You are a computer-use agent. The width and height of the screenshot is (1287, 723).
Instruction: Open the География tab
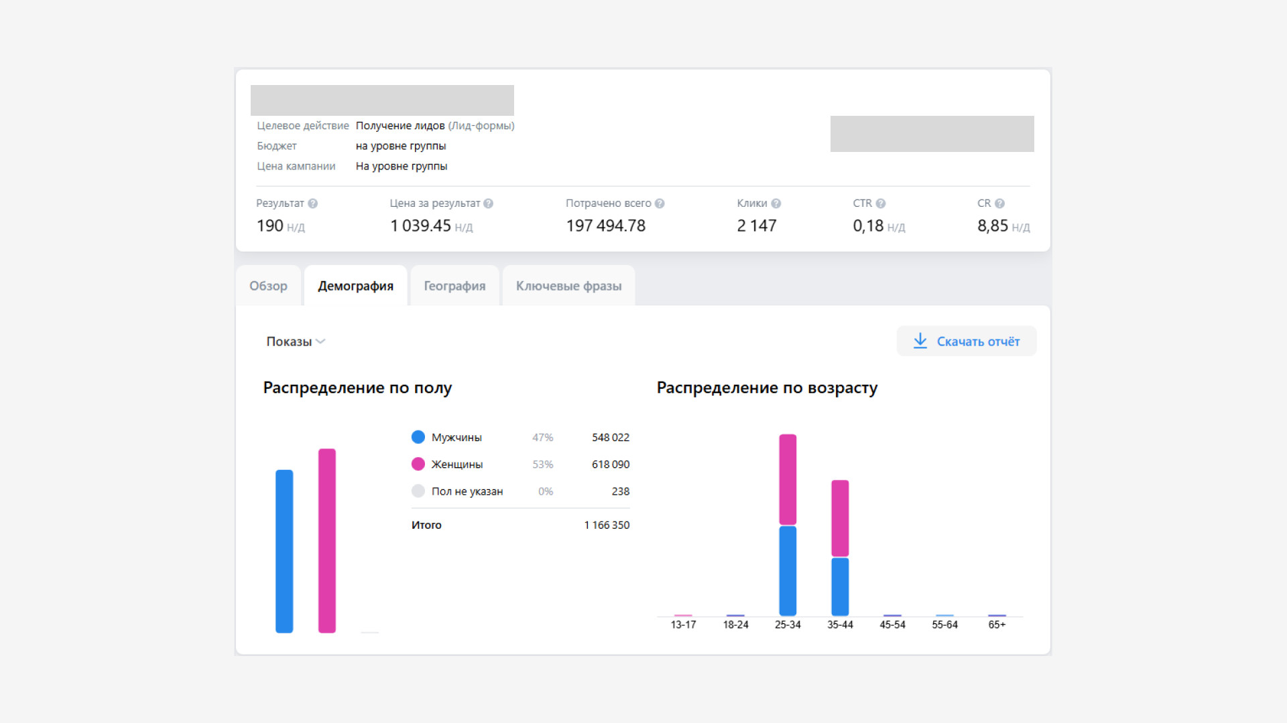pos(454,286)
